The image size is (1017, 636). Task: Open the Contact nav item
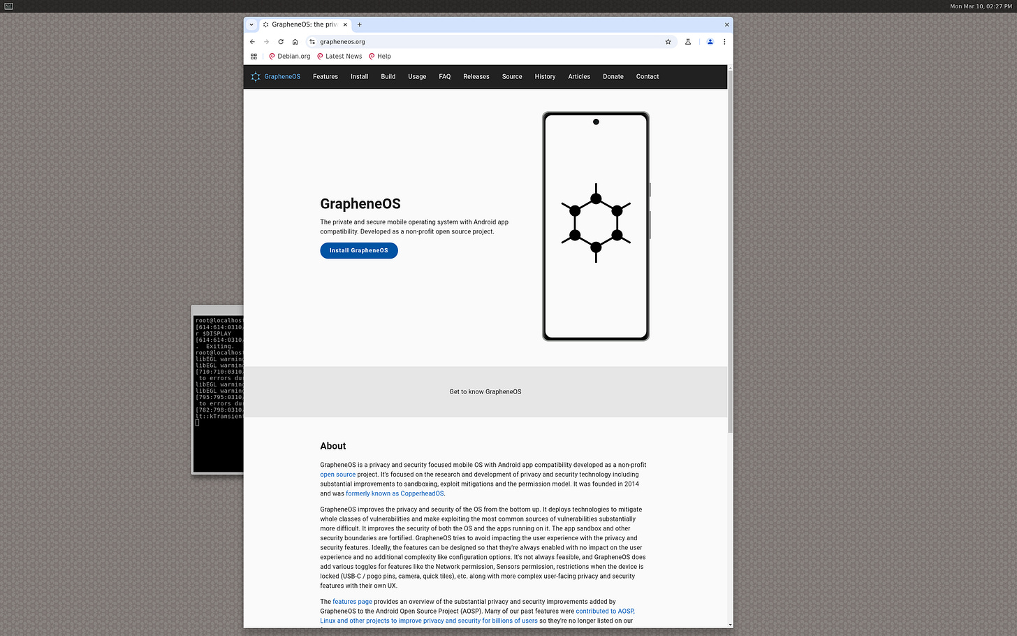[x=647, y=77]
